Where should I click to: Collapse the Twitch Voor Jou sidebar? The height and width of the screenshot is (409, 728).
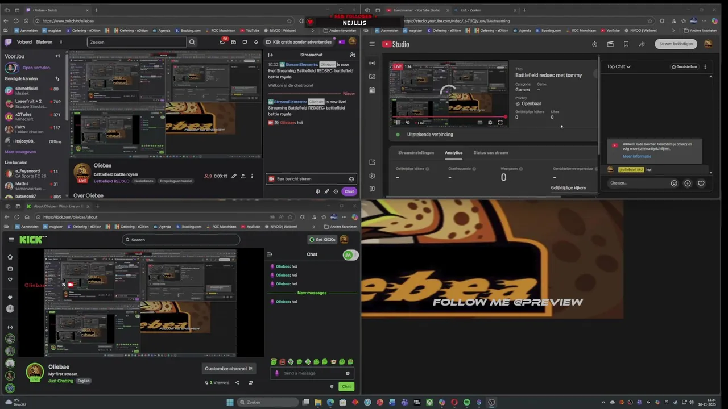[57, 56]
